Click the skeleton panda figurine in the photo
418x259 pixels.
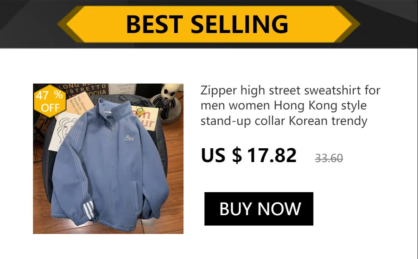pos(168,103)
